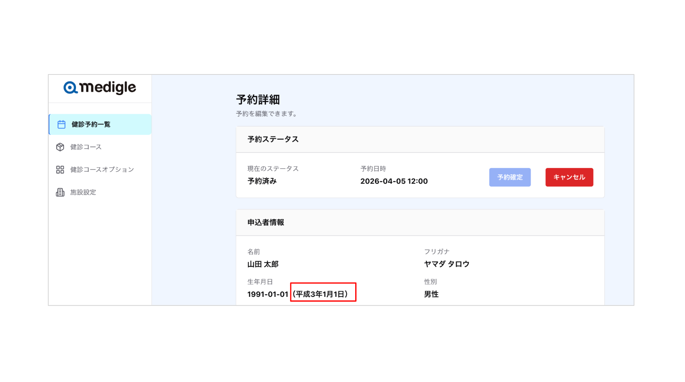Click the 申込者情報 section header

point(266,223)
